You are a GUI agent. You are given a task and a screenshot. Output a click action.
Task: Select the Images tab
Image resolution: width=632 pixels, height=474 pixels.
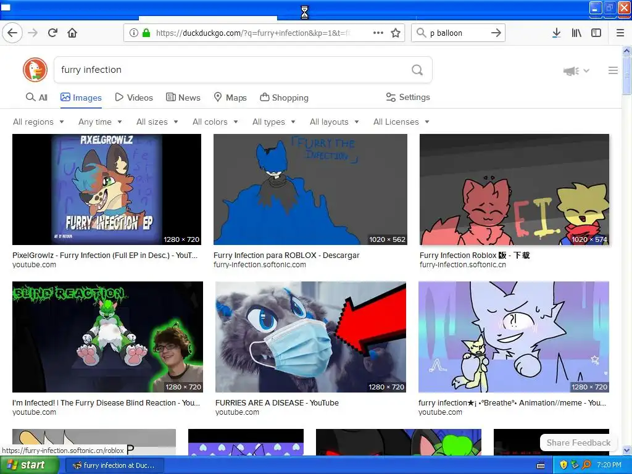81,98
